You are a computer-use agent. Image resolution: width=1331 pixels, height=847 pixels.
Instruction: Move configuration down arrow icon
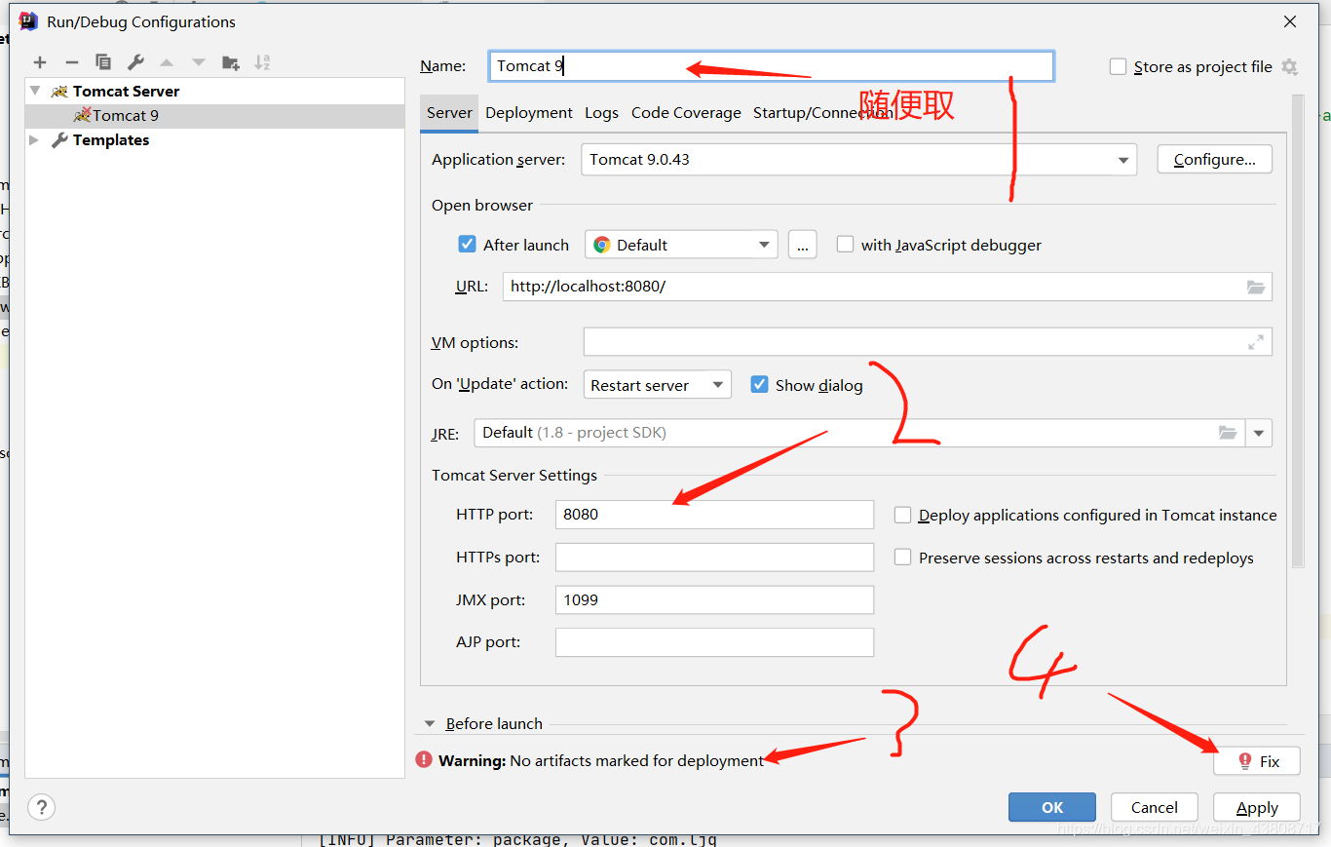pyautogui.click(x=199, y=62)
